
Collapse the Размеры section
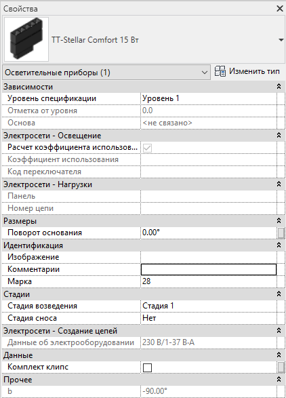point(279,220)
